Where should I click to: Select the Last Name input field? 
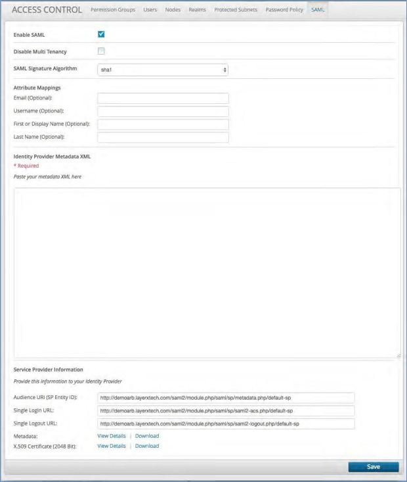[x=162, y=137]
